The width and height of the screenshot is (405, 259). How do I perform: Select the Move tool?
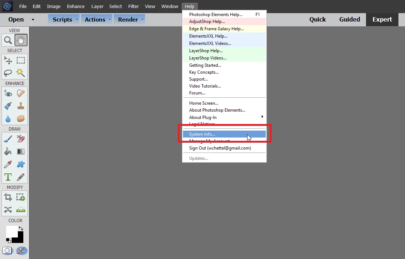8,60
